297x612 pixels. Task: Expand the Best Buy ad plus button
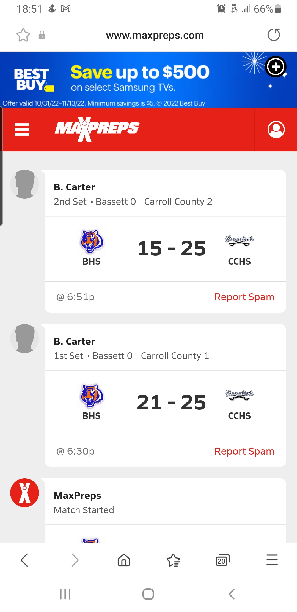coord(276,67)
